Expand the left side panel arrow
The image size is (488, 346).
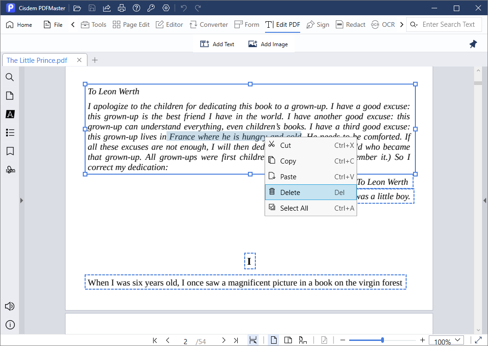(21, 200)
